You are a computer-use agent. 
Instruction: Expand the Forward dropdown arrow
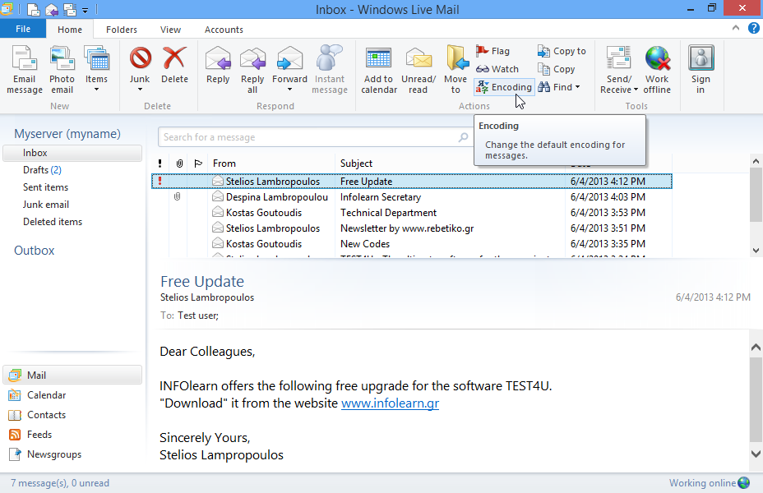(289, 90)
